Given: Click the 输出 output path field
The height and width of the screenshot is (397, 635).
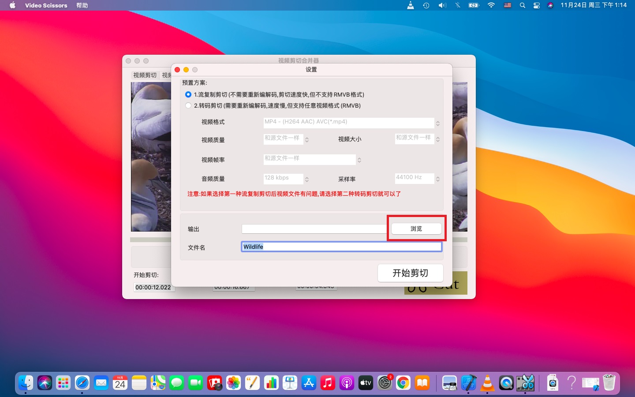Looking at the screenshot, I should 314,229.
